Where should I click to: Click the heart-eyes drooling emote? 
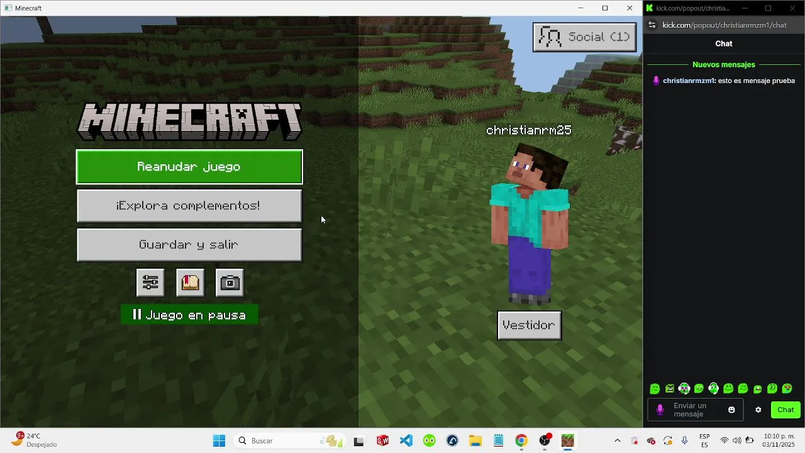pos(787,389)
